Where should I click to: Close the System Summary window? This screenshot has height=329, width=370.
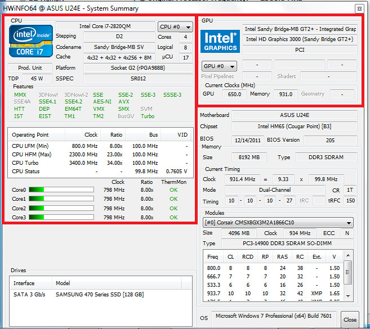pyautogui.click(x=359, y=9)
